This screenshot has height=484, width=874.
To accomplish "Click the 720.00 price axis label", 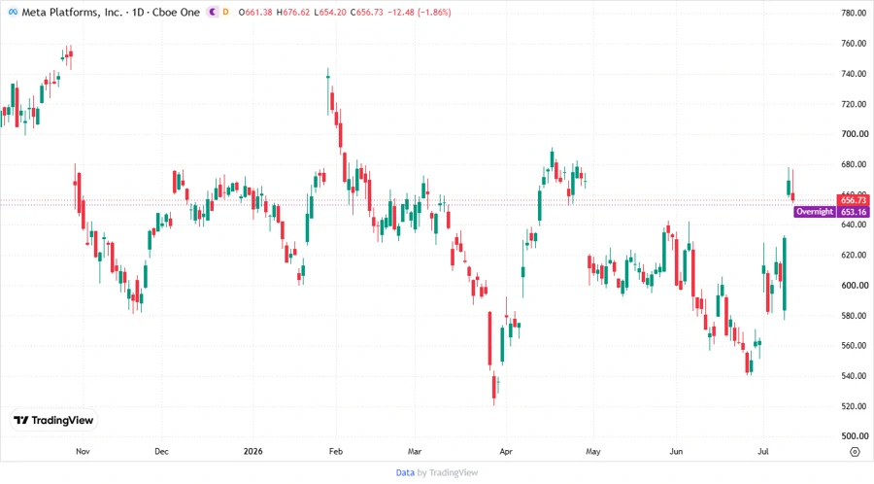I will [854, 104].
